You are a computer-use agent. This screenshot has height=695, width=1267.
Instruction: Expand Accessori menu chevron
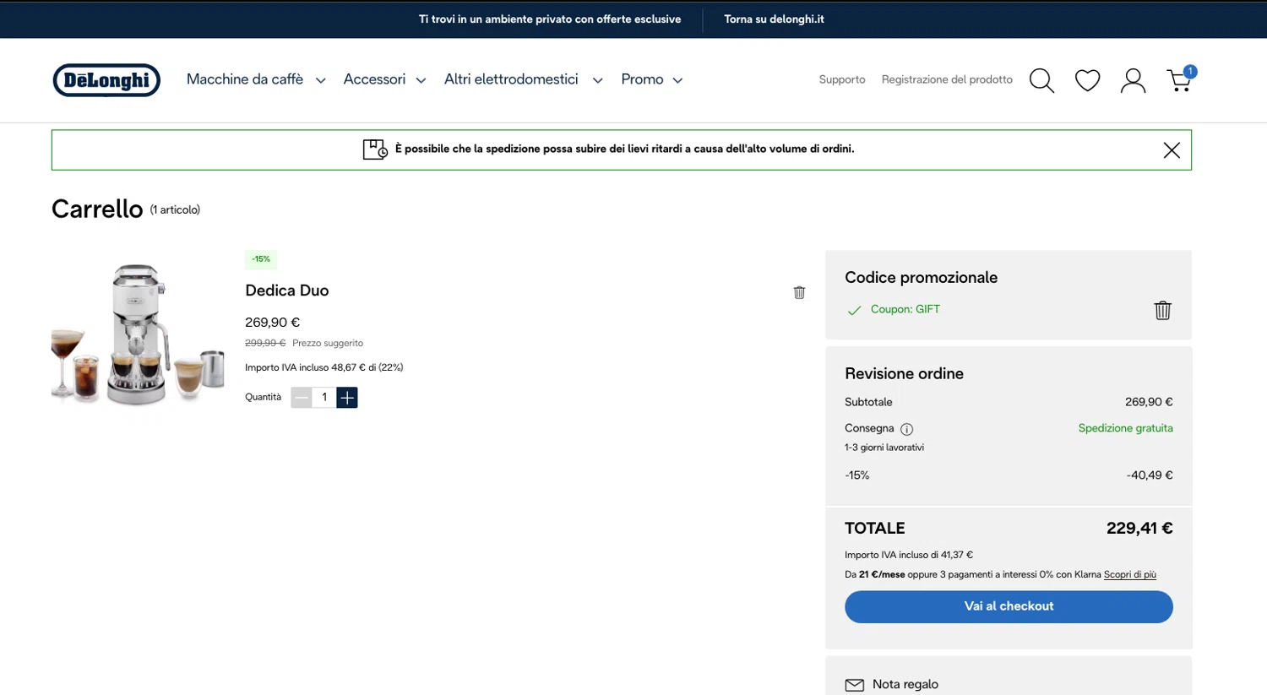421,80
